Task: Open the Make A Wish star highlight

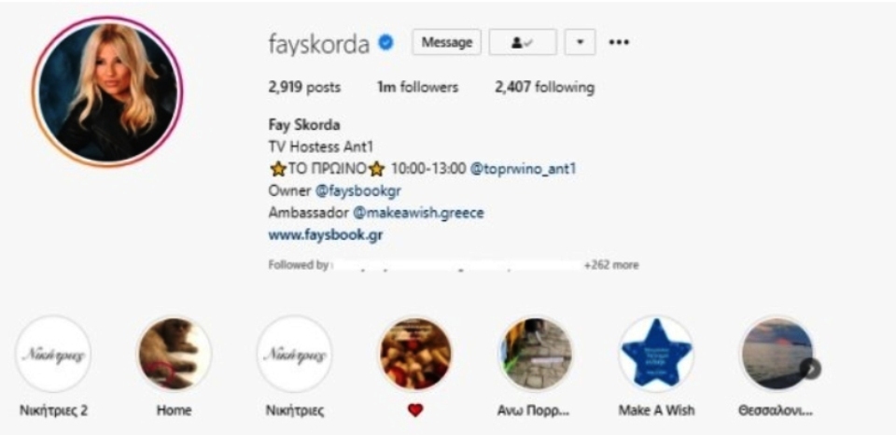Action: [656, 354]
